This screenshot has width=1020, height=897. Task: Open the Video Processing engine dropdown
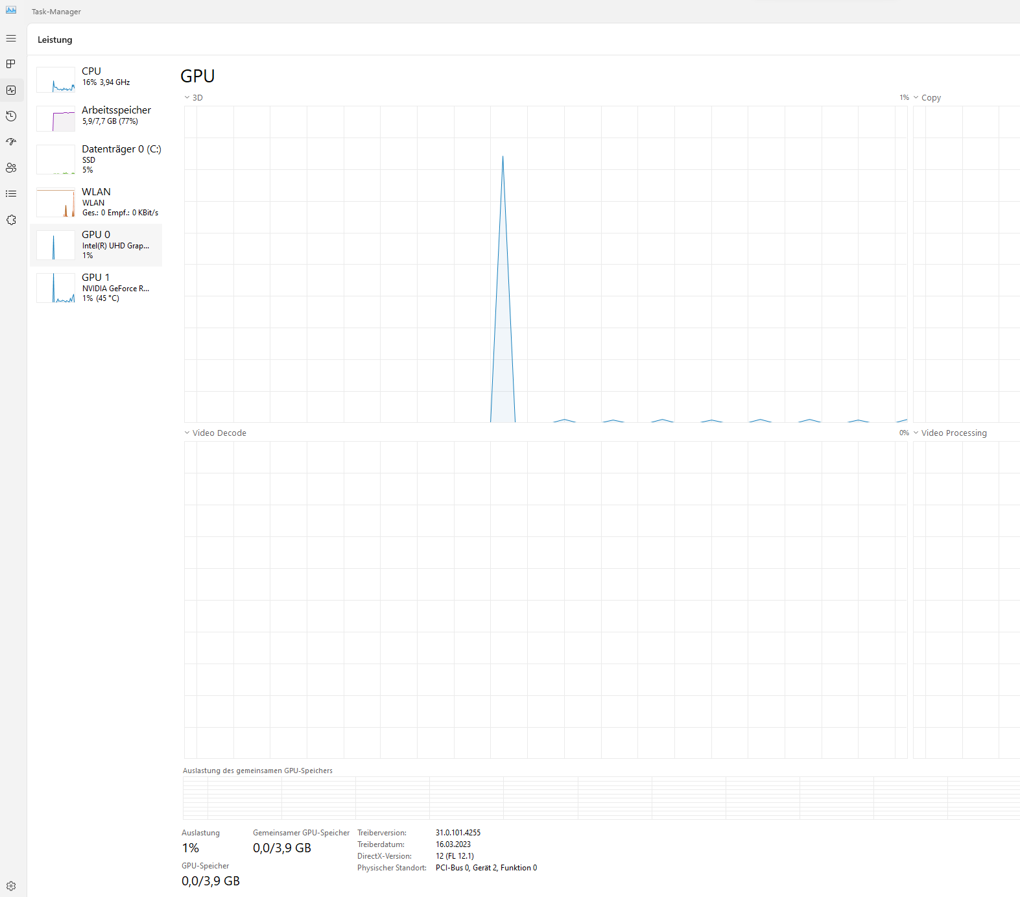(x=950, y=433)
